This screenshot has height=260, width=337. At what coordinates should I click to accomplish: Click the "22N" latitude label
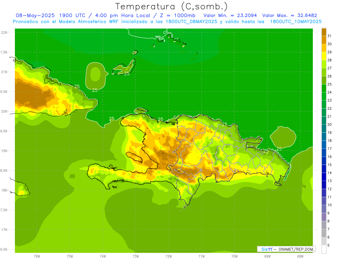5,33
